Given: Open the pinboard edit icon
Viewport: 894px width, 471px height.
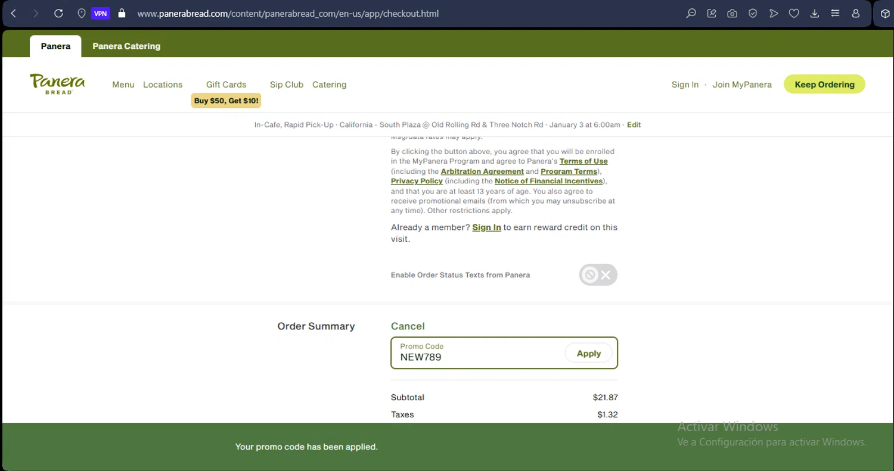Looking at the screenshot, I should pos(712,13).
